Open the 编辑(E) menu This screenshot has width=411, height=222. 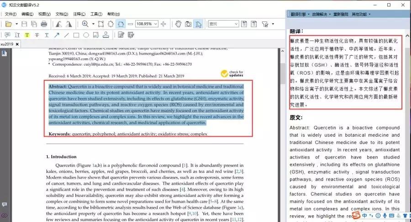point(27,14)
